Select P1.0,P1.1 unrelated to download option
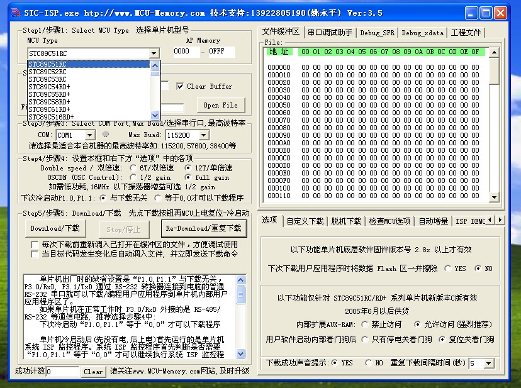This screenshot has height=388, width=521. tap(103, 198)
